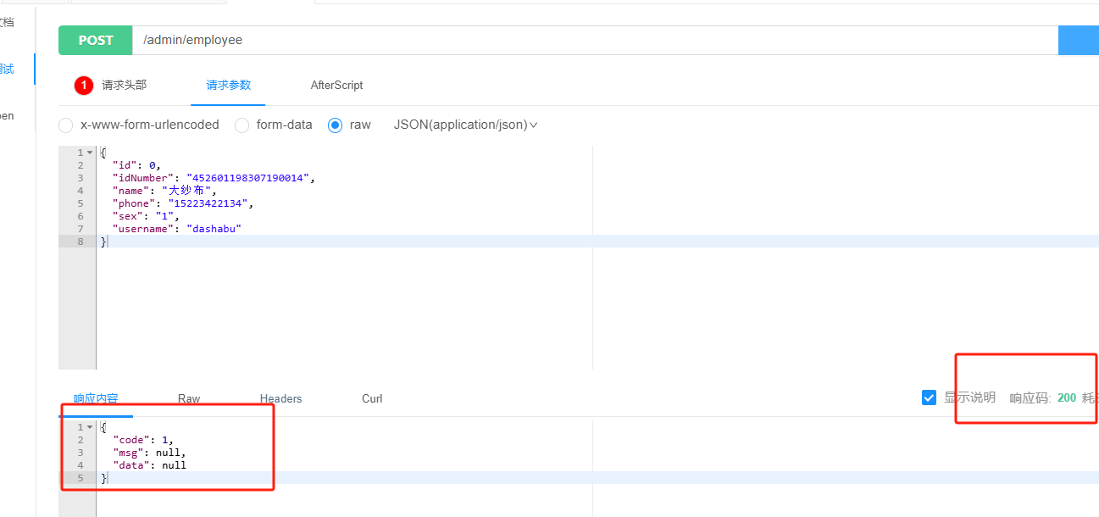
Task: Open the response Headers tab
Action: point(280,398)
